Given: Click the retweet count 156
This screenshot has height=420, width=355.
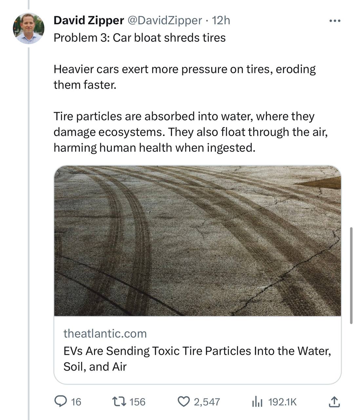Looking at the screenshot, I should point(137,402).
